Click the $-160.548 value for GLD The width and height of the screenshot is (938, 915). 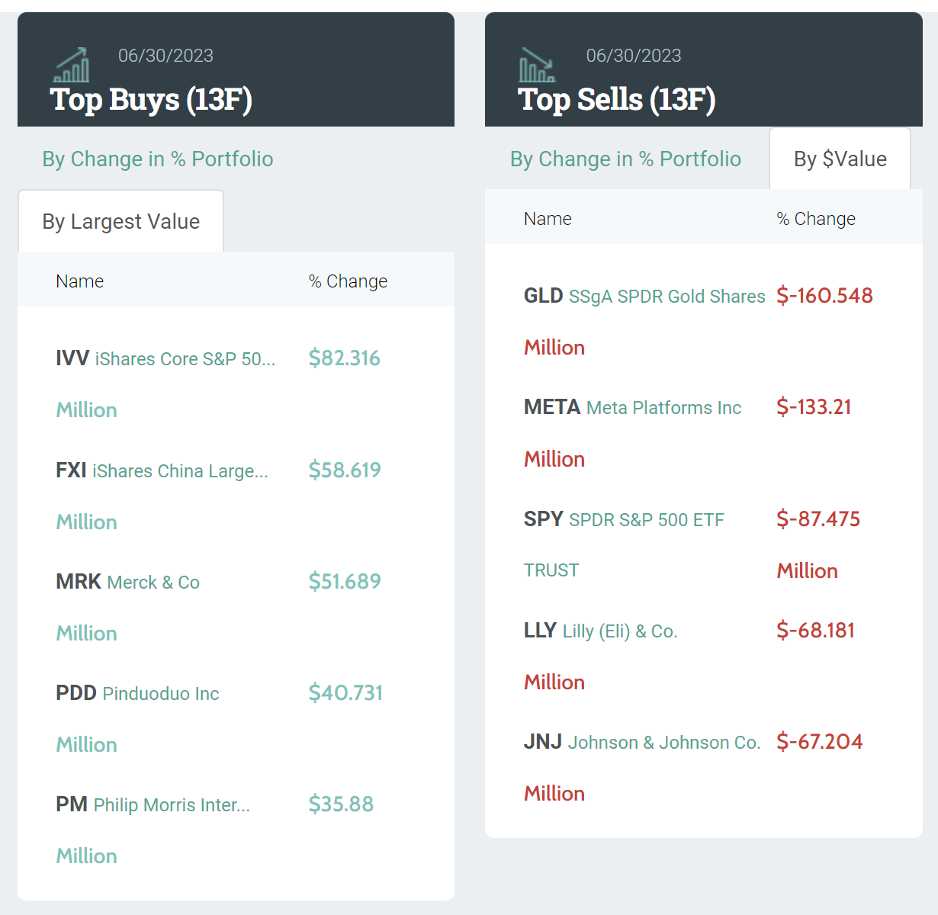[x=824, y=296]
